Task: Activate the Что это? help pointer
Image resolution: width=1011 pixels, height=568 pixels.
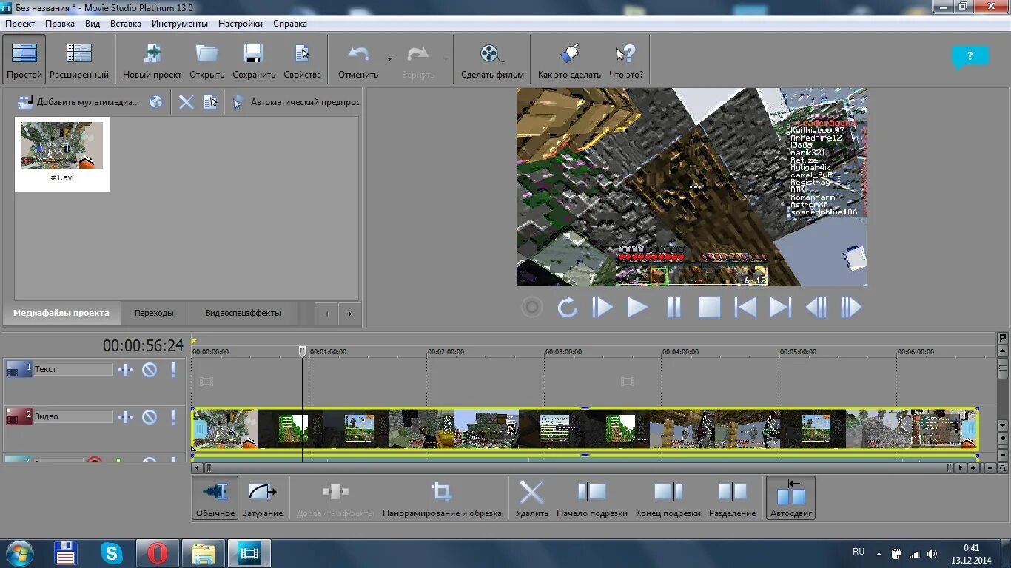Action: tap(626, 61)
